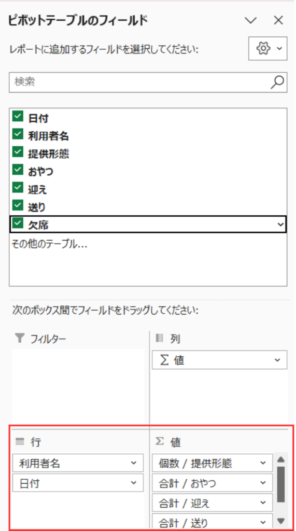
Task: Open the Σ 値 column item dropdown
Action: 278,360
